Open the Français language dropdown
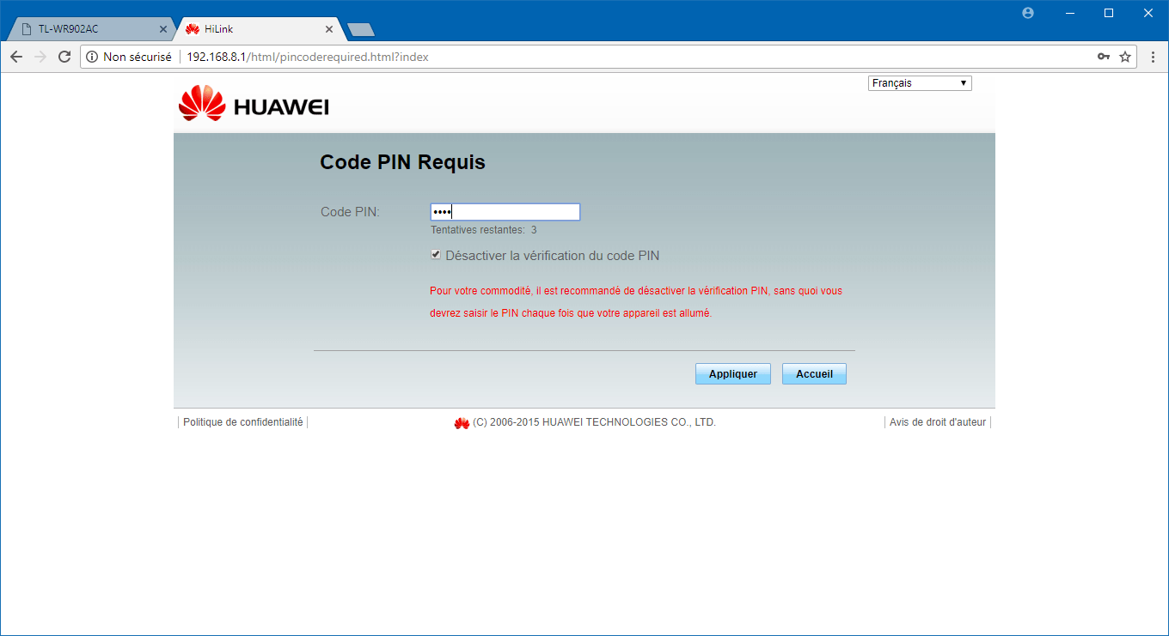1169x636 pixels. (x=920, y=83)
